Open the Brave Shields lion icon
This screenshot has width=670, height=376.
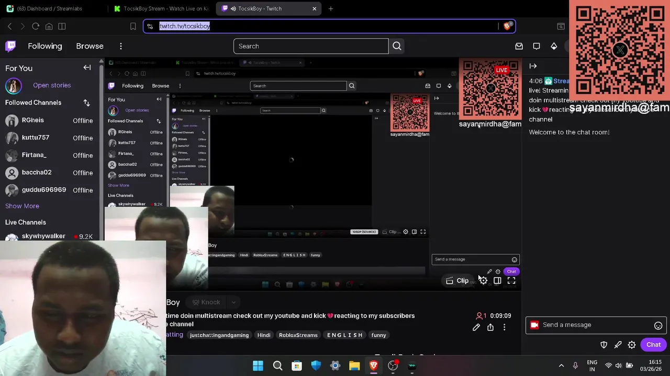(507, 26)
